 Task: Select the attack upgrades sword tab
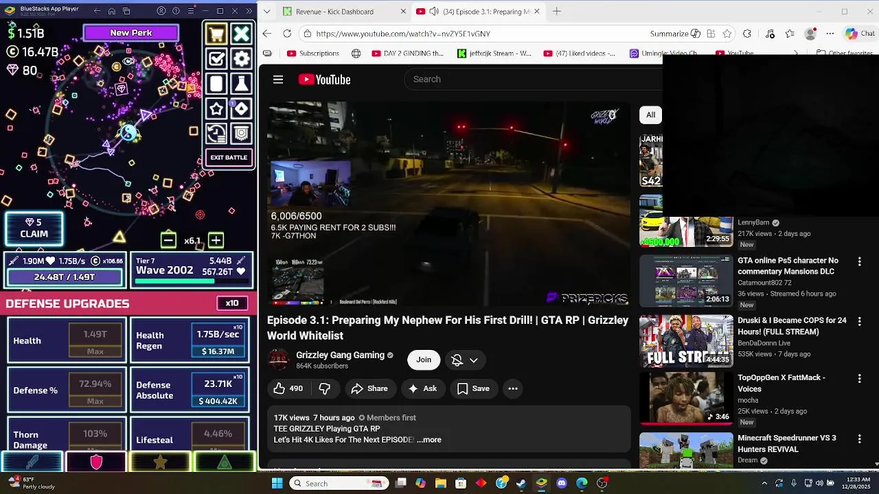[32, 462]
